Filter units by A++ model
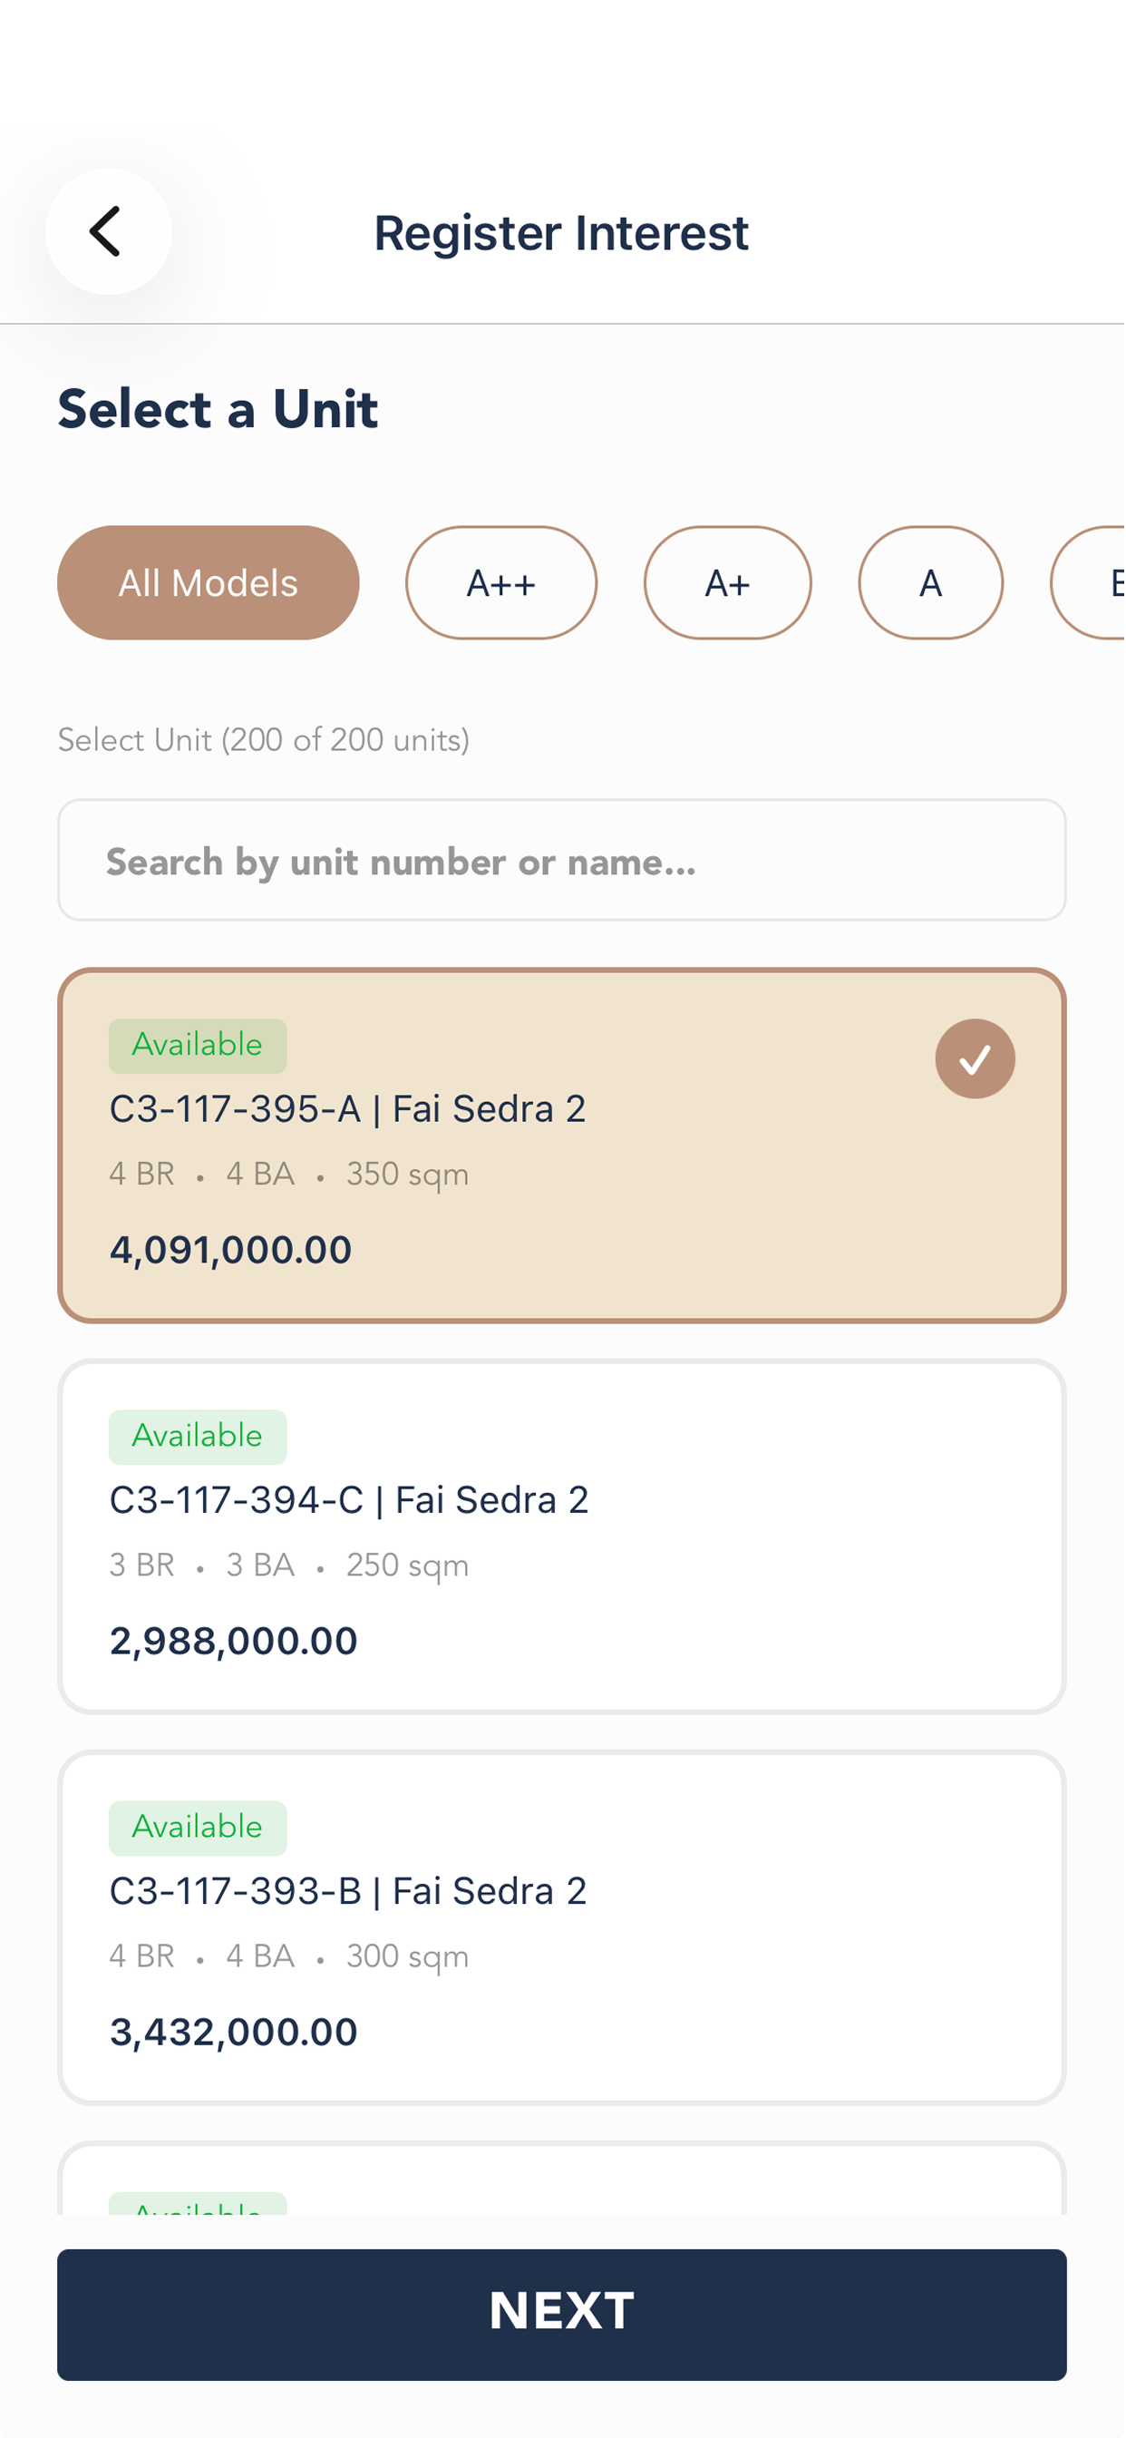The image size is (1126, 2438). pos(501,583)
